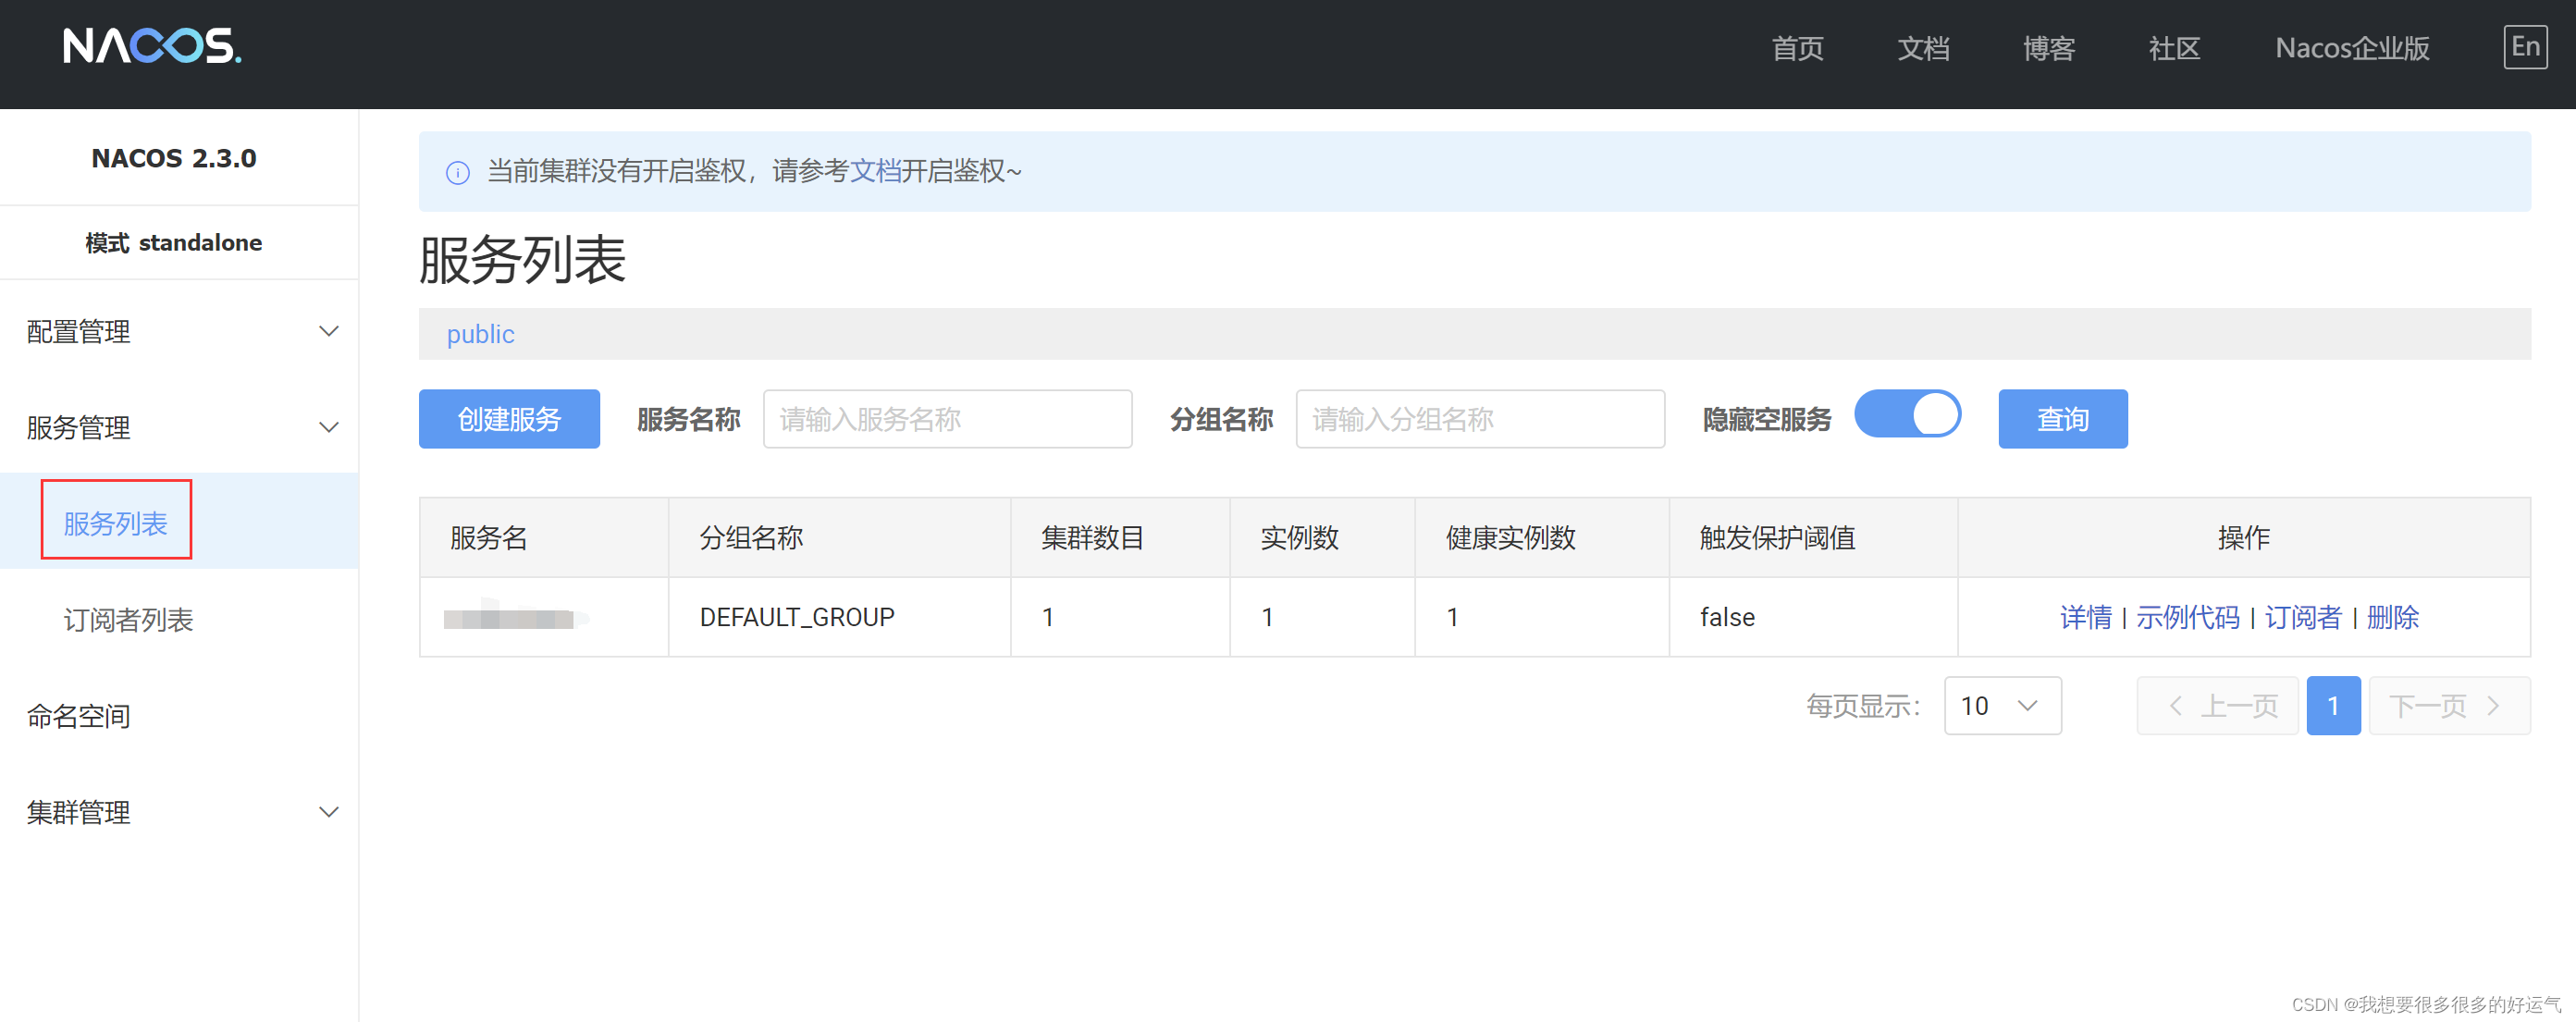
Task: Switch to the public namespace tab
Action: (480, 334)
